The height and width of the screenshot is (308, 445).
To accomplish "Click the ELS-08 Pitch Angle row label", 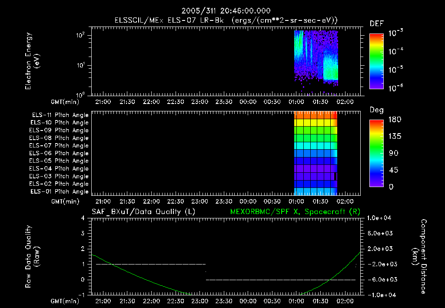I will click(59, 138).
